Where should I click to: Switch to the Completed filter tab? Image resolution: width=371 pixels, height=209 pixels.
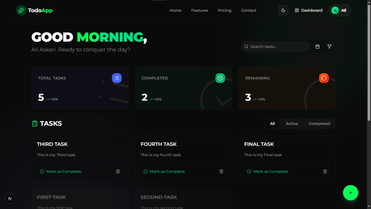pos(319,124)
